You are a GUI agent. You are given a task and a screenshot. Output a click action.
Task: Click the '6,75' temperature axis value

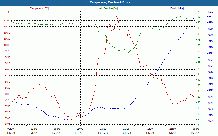click(8, 124)
